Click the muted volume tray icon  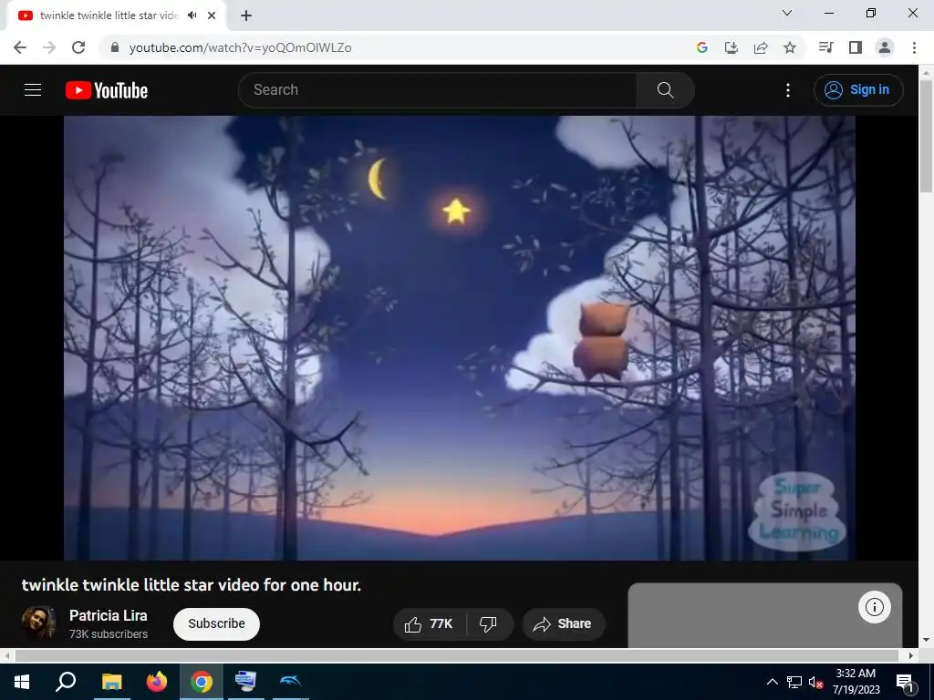click(x=815, y=682)
